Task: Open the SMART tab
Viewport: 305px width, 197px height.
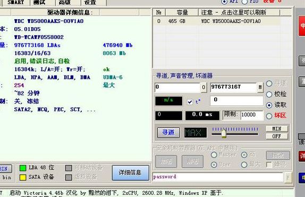Action: [x=15, y=2]
